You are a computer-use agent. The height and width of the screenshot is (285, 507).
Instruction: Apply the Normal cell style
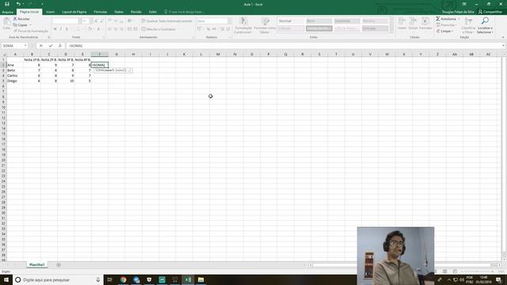tap(291, 21)
